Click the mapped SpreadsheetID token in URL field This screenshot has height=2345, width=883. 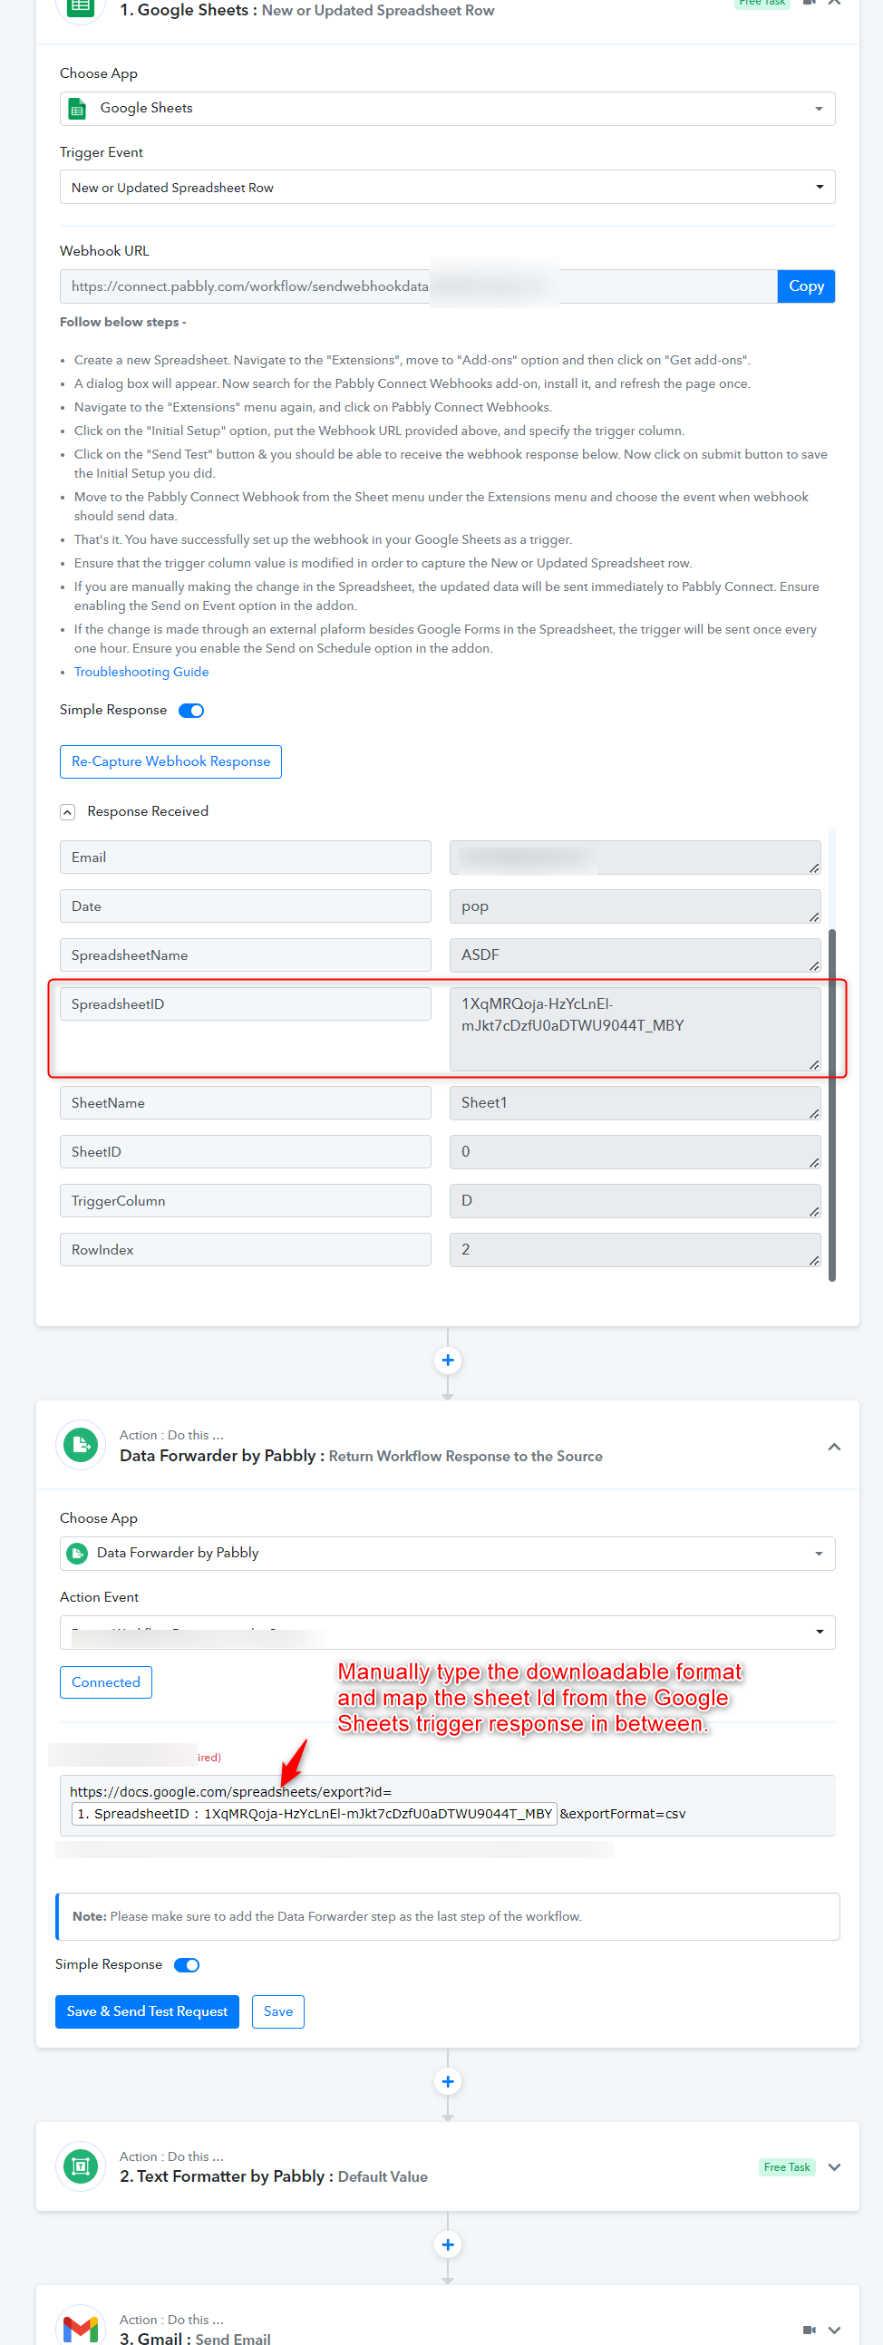pyautogui.click(x=314, y=1814)
